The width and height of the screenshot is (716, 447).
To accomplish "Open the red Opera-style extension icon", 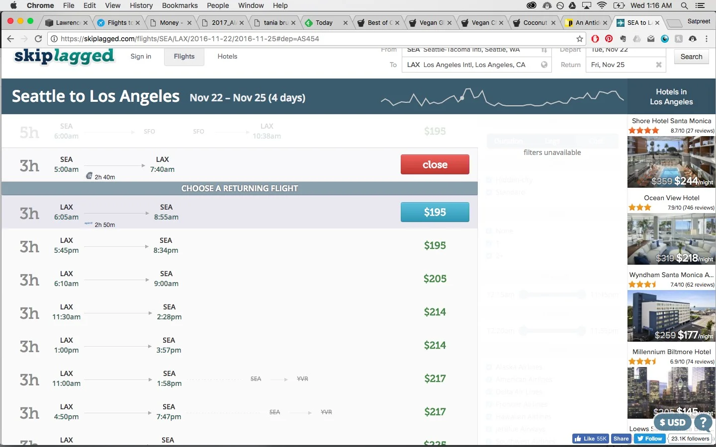I will point(595,39).
